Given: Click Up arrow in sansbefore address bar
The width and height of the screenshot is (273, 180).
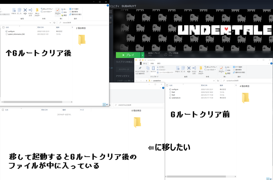Looking at the screenshot, I should [146, 81].
